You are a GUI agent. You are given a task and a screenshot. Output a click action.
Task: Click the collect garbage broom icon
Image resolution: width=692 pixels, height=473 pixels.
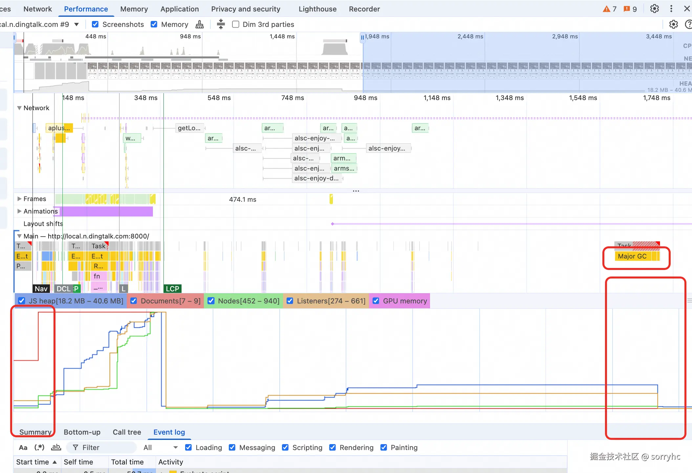[199, 24]
